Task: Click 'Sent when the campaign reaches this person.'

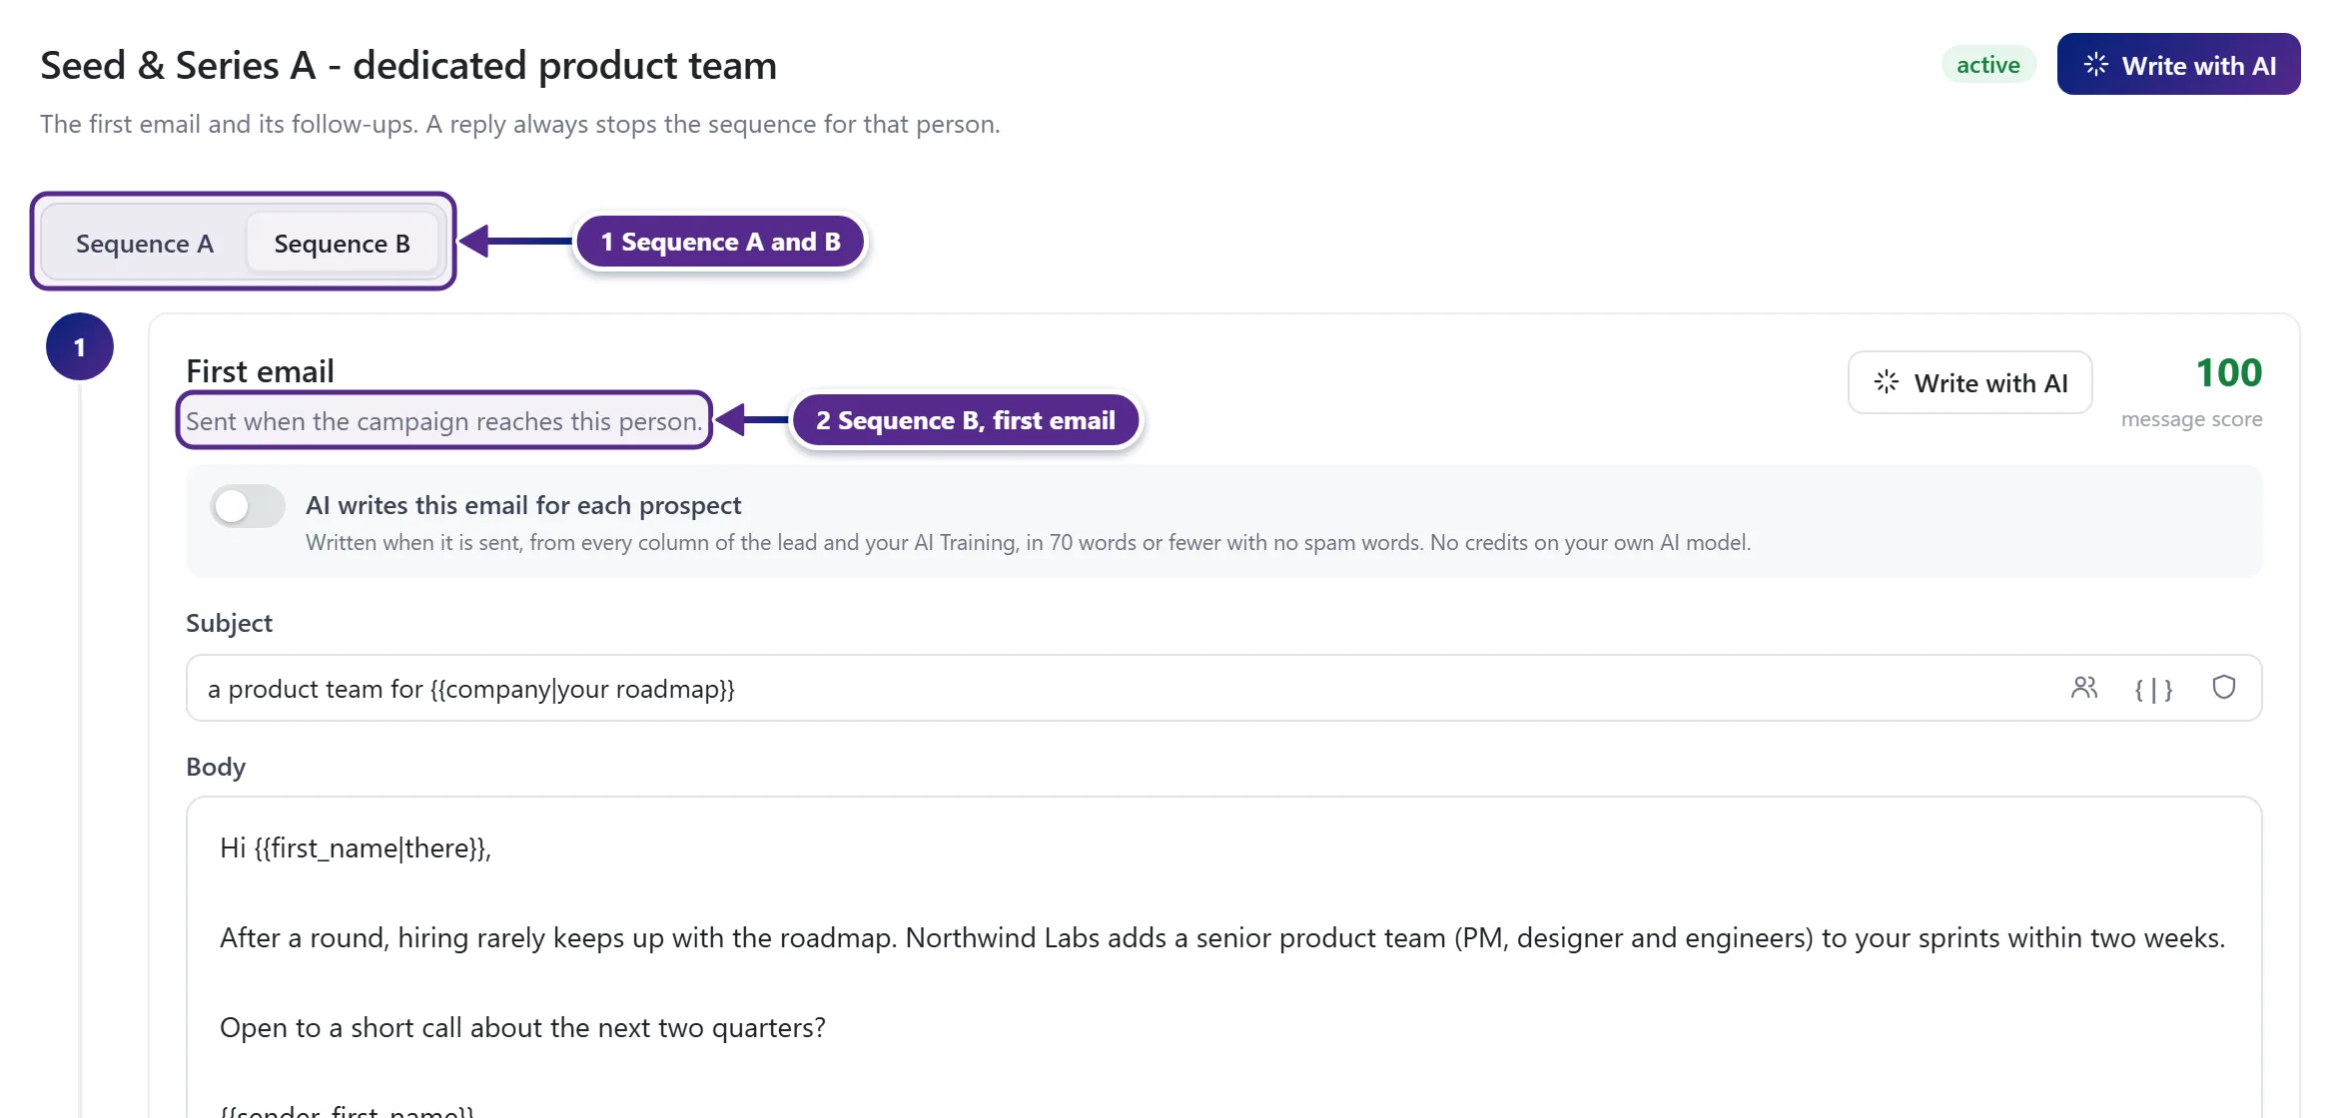Action: point(444,421)
